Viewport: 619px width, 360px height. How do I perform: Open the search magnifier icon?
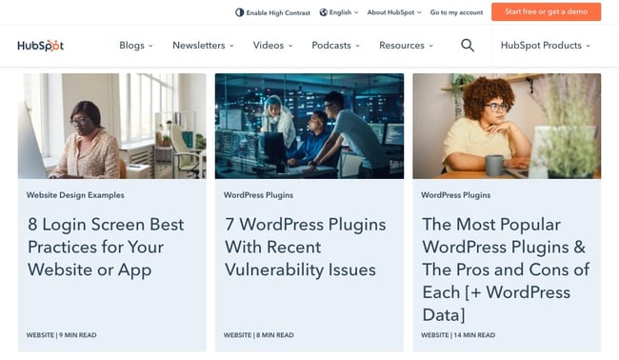click(x=468, y=46)
